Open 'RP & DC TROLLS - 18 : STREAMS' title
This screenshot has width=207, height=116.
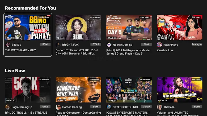[x=26, y=113]
